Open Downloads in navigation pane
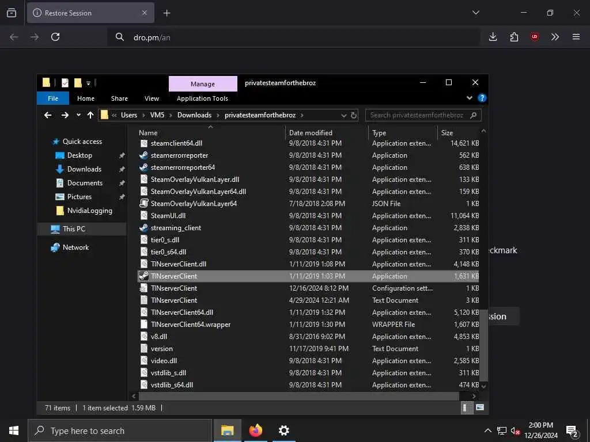 tap(84, 169)
